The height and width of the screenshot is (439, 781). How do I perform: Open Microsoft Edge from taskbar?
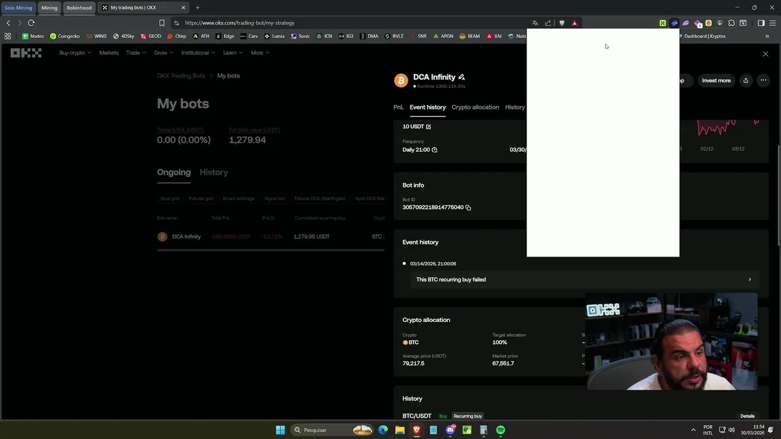[x=383, y=430]
